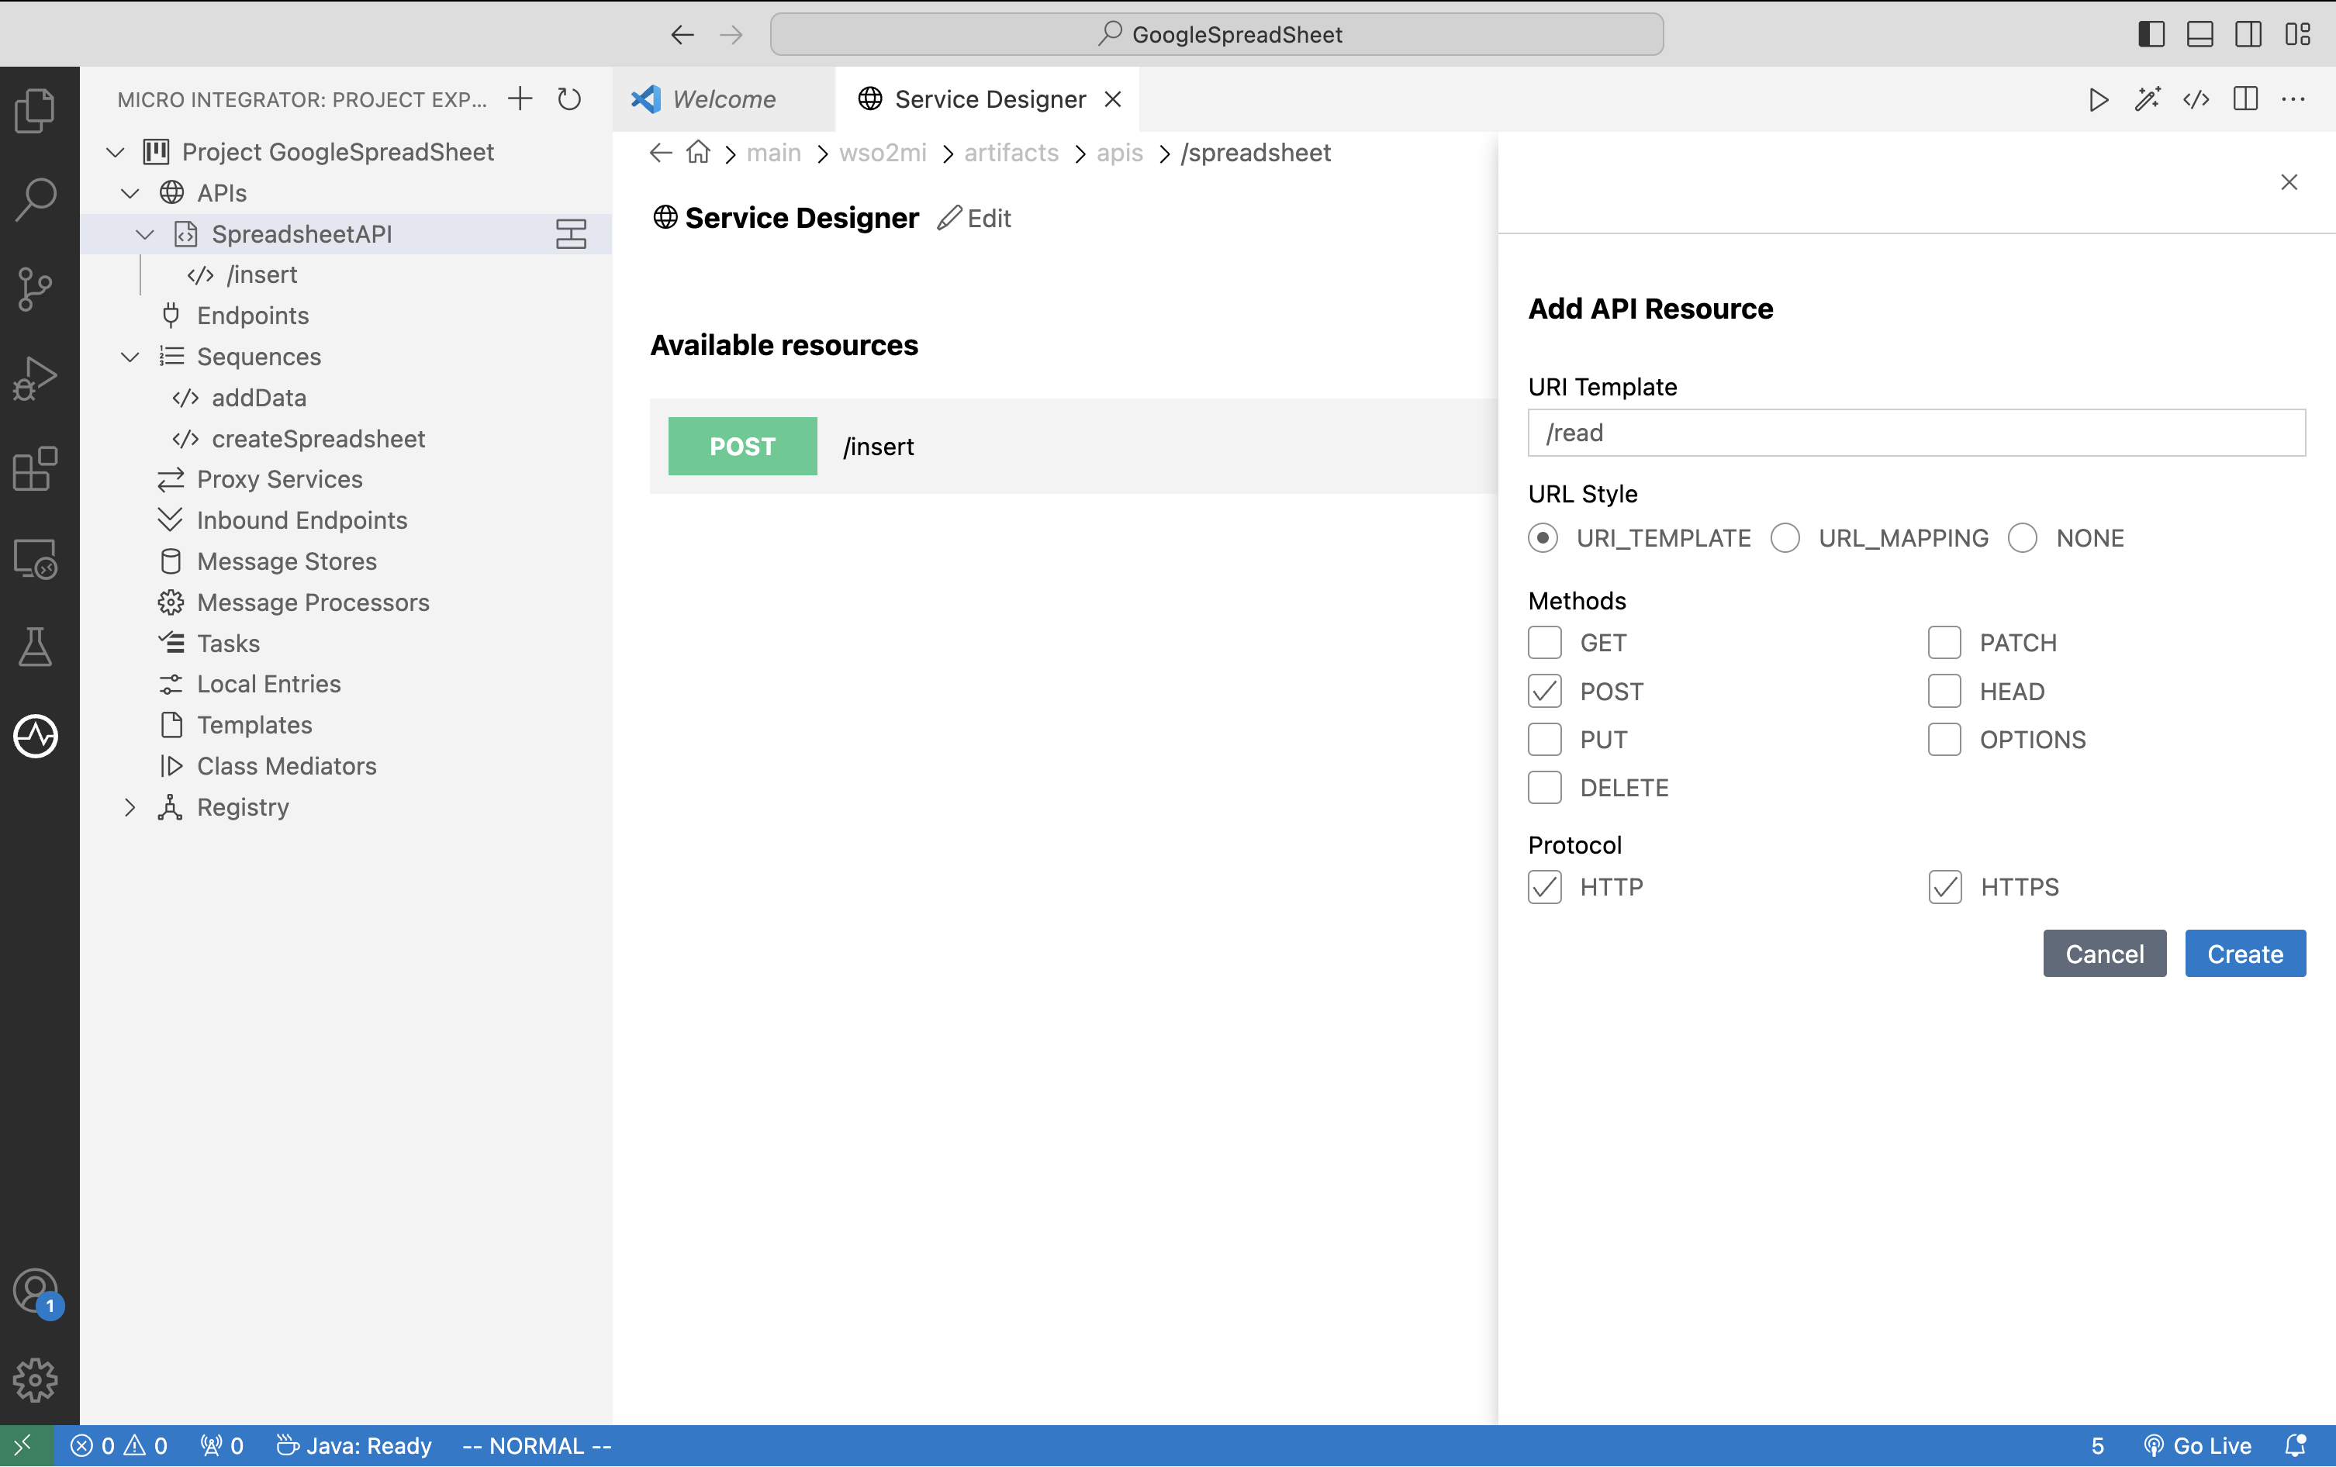Toggle secondary side bar layout icon
This screenshot has width=2336, height=1467.
pos(2248,34)
